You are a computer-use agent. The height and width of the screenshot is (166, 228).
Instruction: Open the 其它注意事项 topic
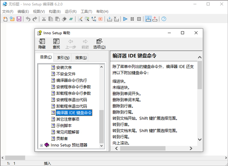[68, 119]
